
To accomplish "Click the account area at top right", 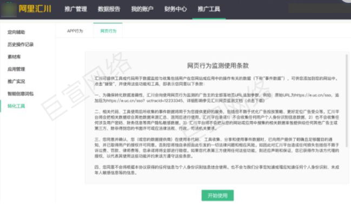I will [319, 9].
